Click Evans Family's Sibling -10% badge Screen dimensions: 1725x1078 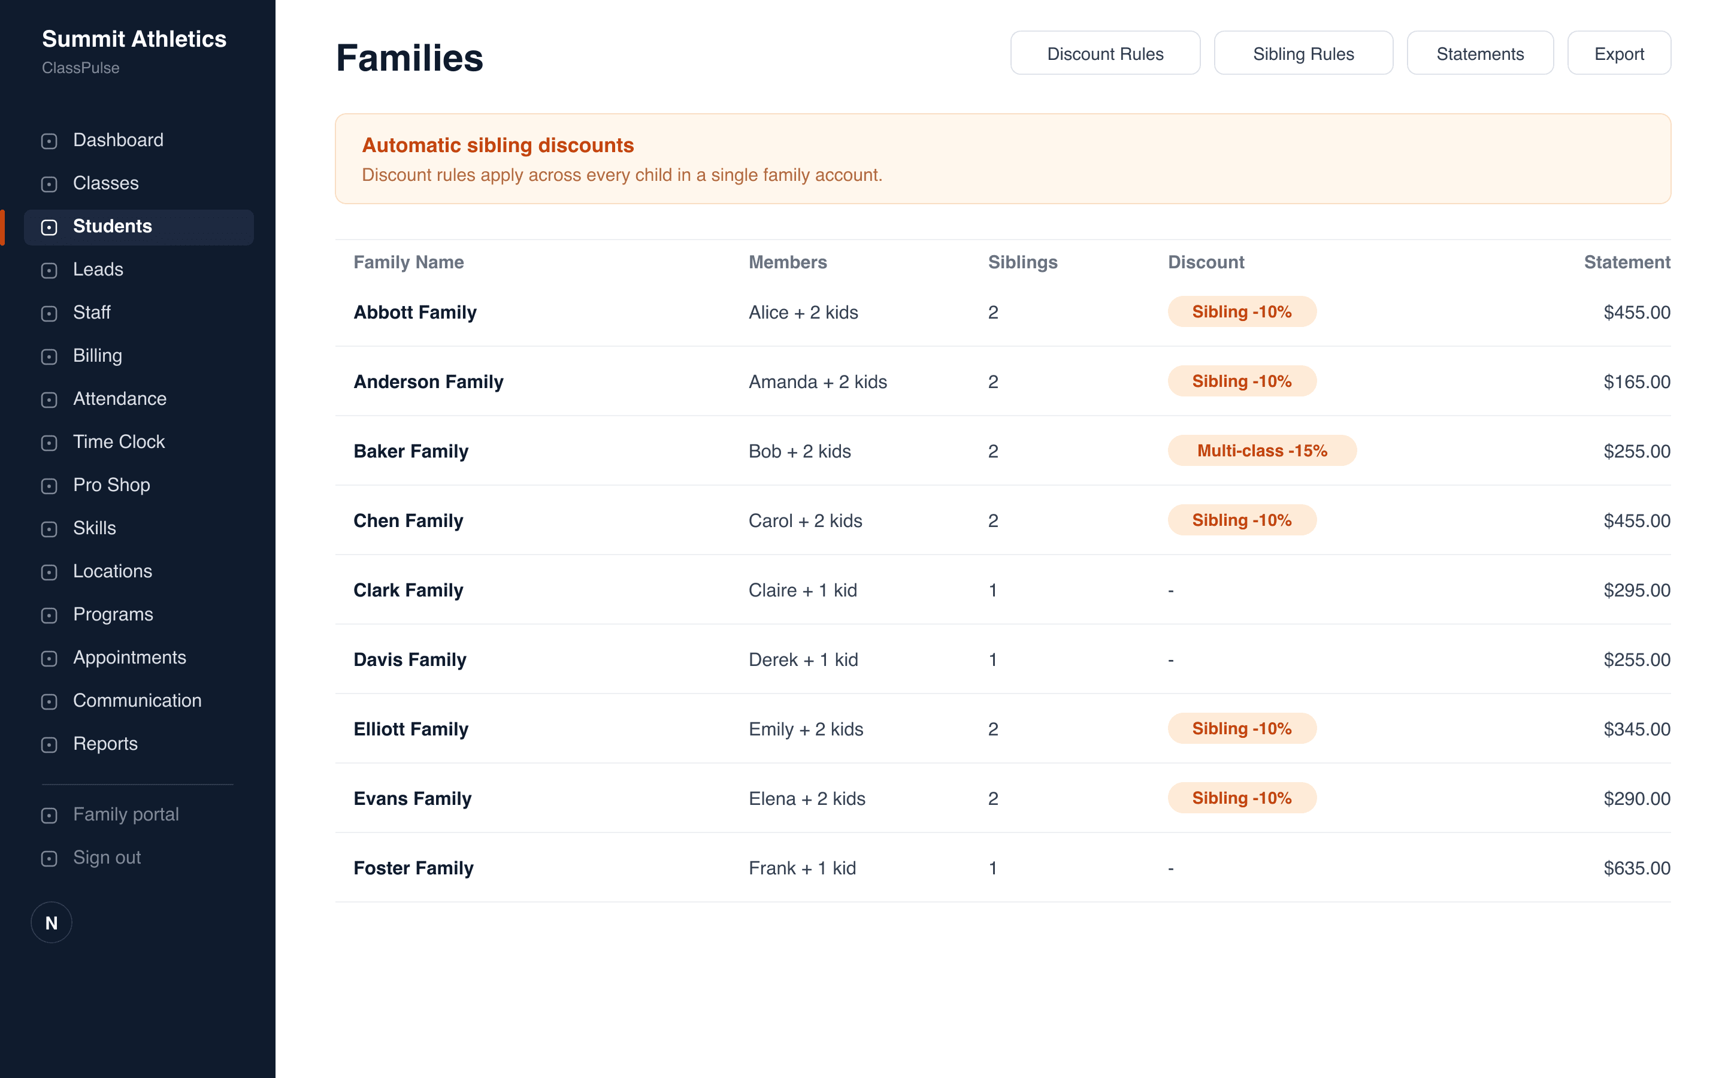[x=1242, y=798]
